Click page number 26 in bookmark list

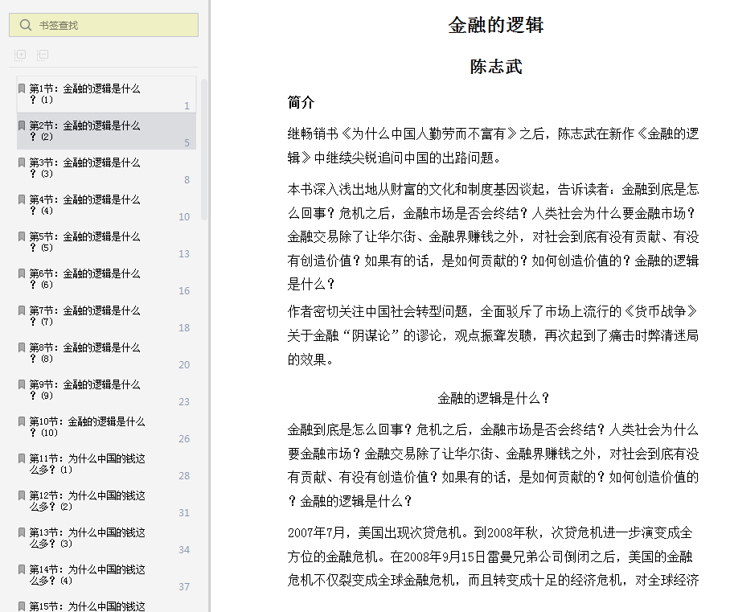(x=184, y=439)
